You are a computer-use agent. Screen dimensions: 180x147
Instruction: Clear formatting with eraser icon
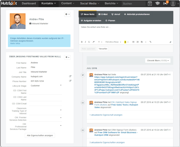[93, 42]
